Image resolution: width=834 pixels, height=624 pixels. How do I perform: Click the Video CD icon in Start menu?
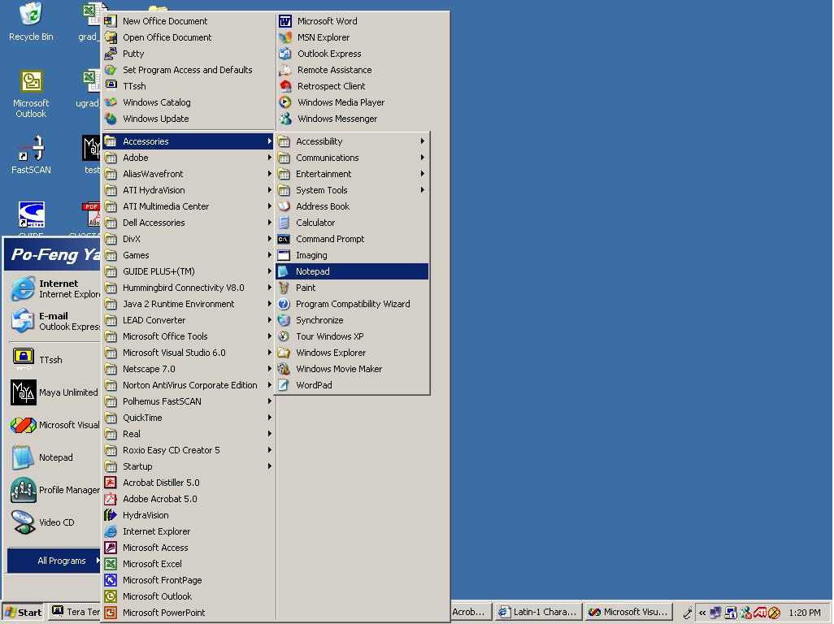[23, 522]
